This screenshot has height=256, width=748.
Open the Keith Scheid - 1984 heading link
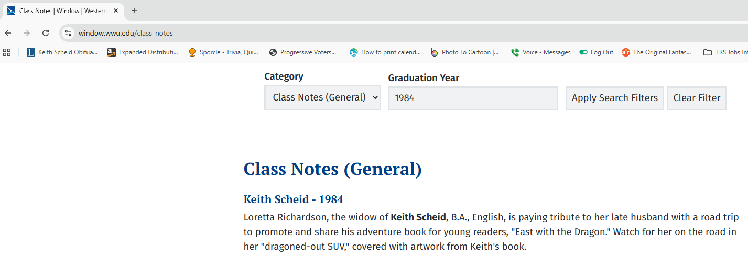[293, 199]
